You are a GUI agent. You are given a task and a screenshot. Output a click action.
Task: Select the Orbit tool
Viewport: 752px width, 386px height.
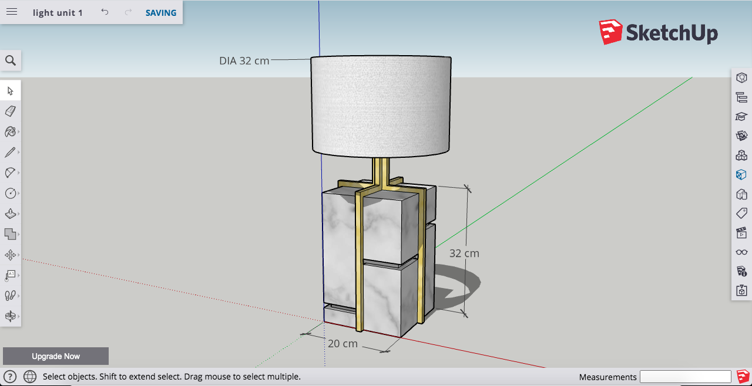point(11,316)
